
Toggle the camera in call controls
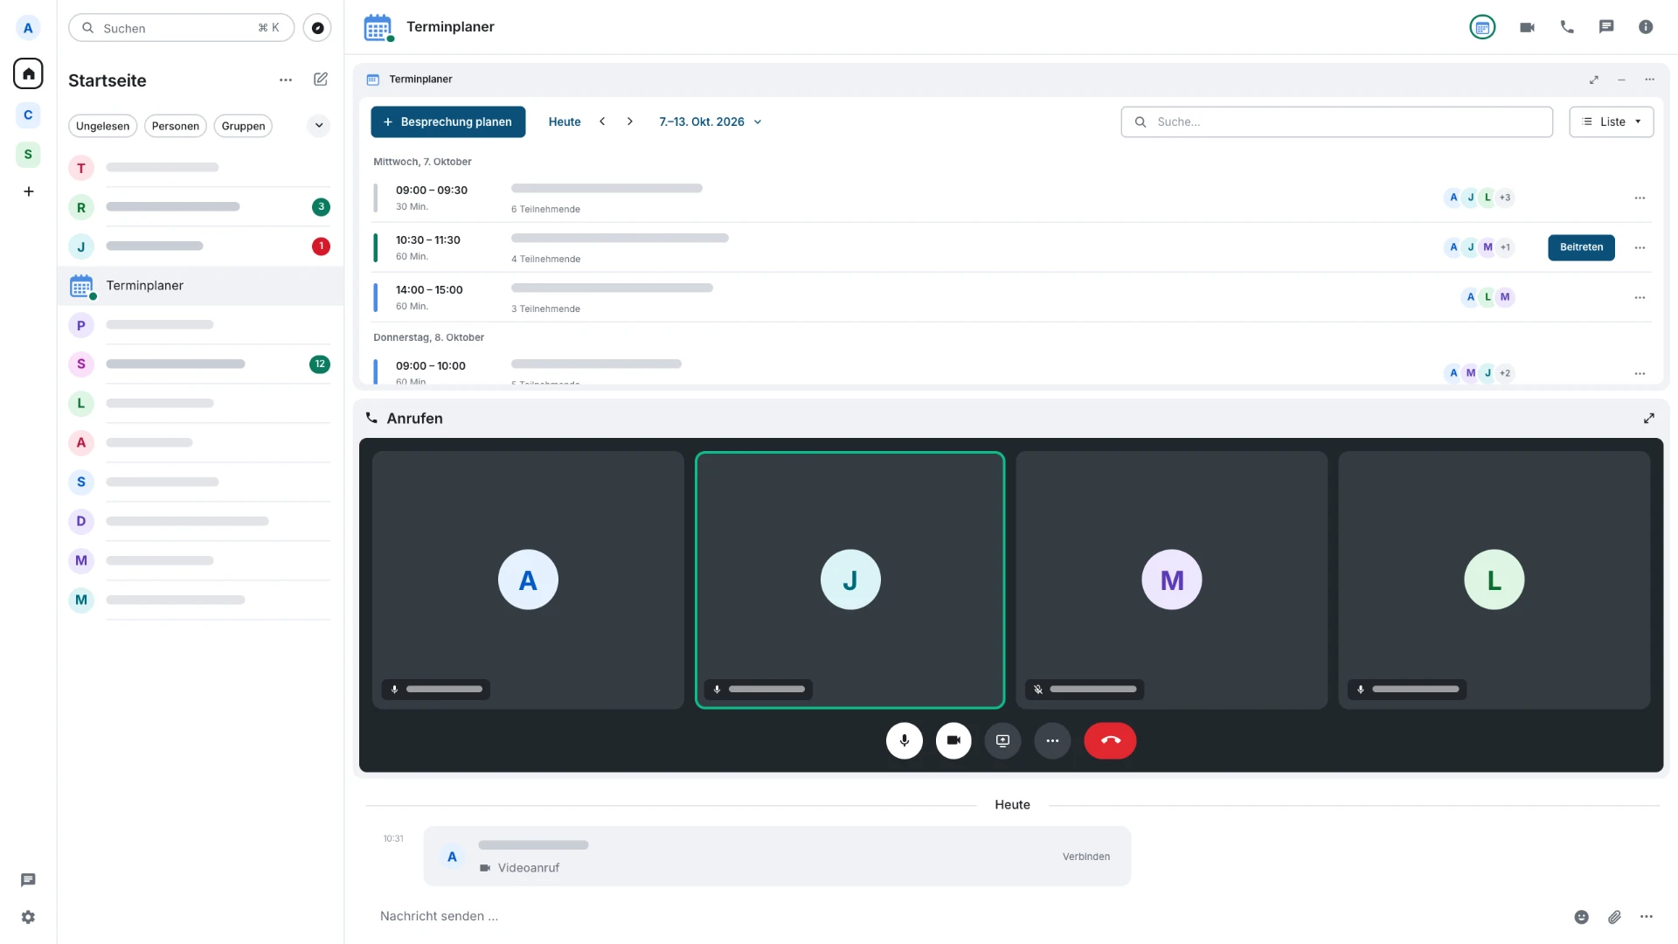[x=953, y=740]
